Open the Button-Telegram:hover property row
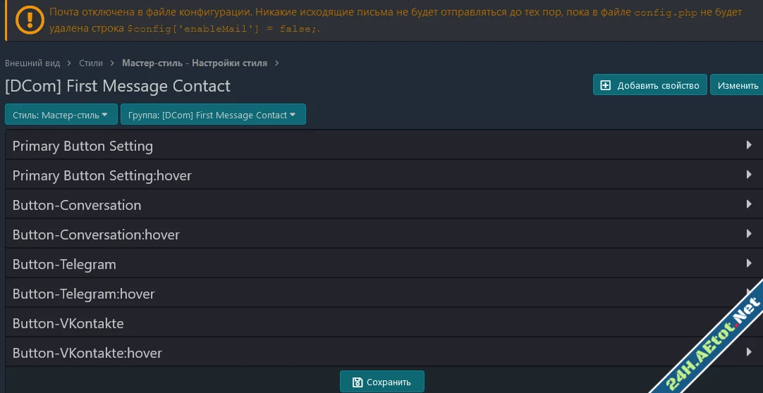 click(83, 294)
